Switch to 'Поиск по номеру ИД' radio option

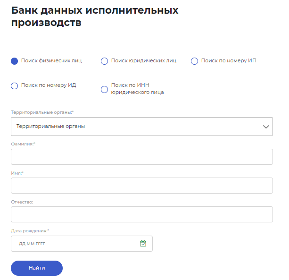click(x=14, y=86)
